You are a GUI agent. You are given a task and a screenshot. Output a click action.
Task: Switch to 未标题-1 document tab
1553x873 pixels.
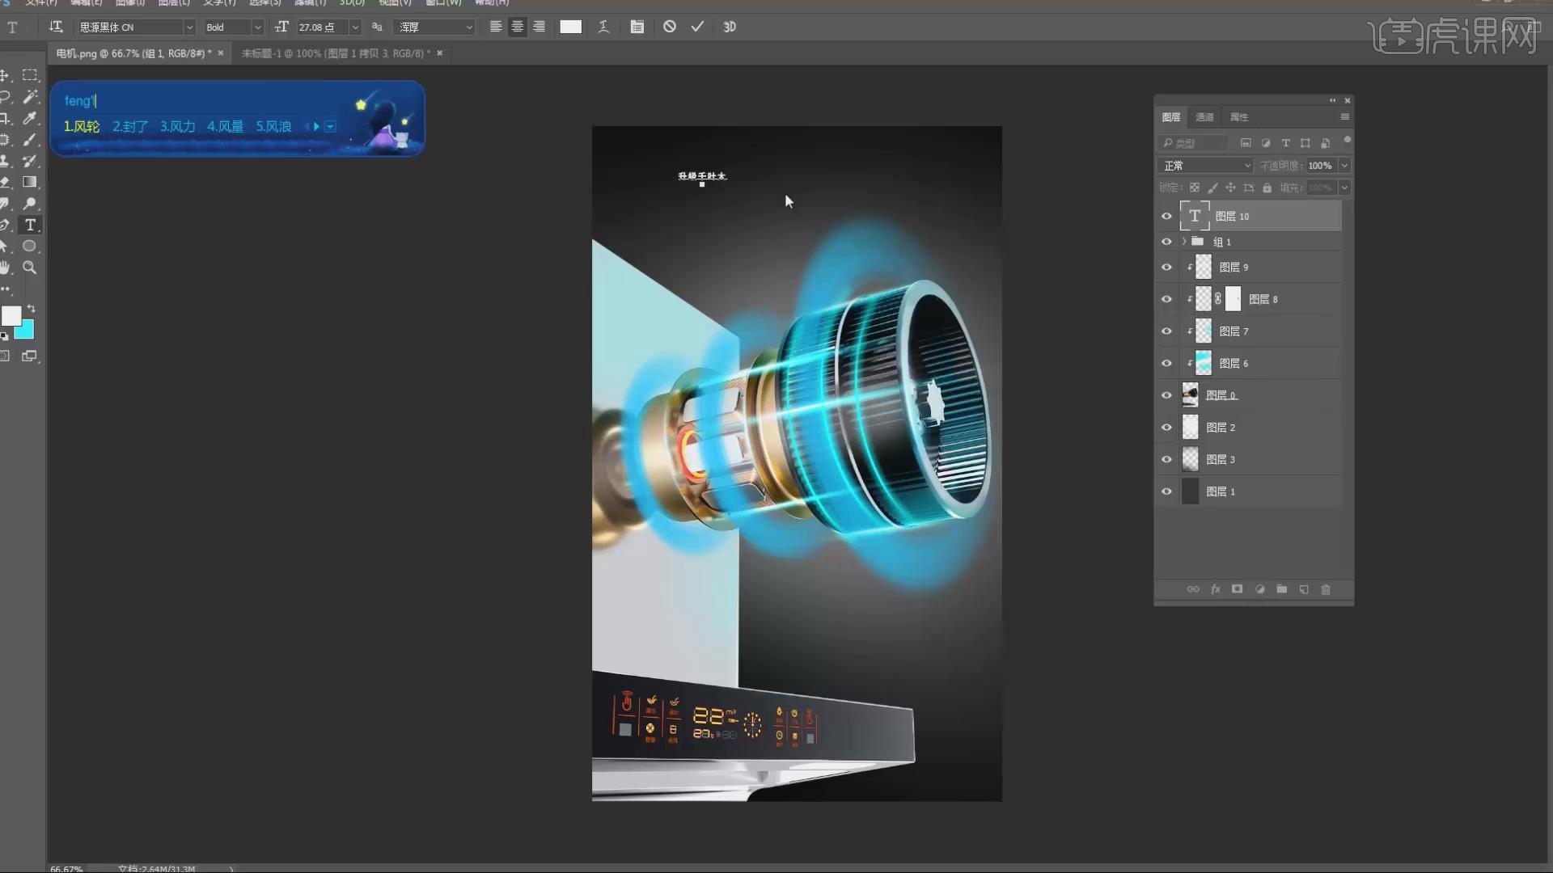335,53
